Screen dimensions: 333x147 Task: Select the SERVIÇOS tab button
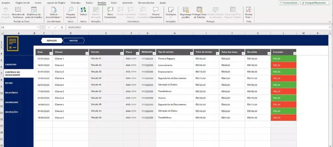point(52,40)
